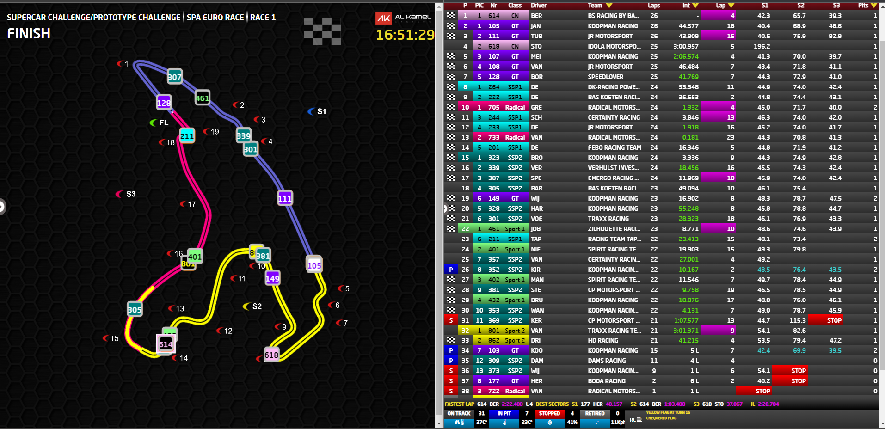Click the black leader car marker 614
This screenshot has width=885, height=429.
166,344
